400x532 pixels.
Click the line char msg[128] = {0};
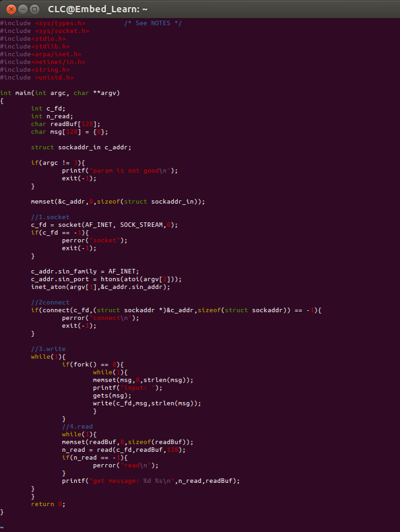70,132
